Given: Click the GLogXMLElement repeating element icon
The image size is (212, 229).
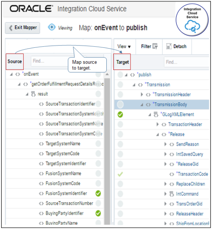Looking at the screenshot, I should point(156,115).
